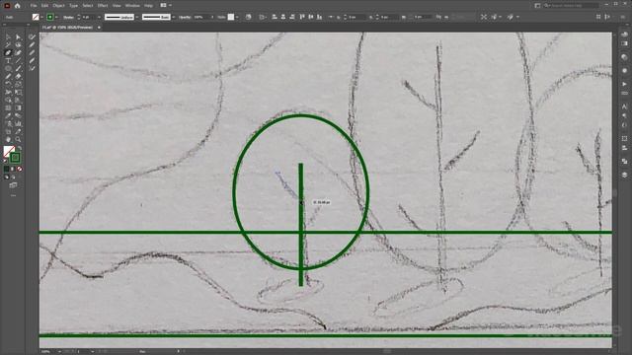Click the Stroke label link
Image resolution: width=632 pixels, height=355 pixels.
68,17
